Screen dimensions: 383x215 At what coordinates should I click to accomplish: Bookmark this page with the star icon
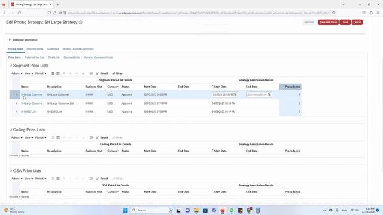[x=334, y=13]
